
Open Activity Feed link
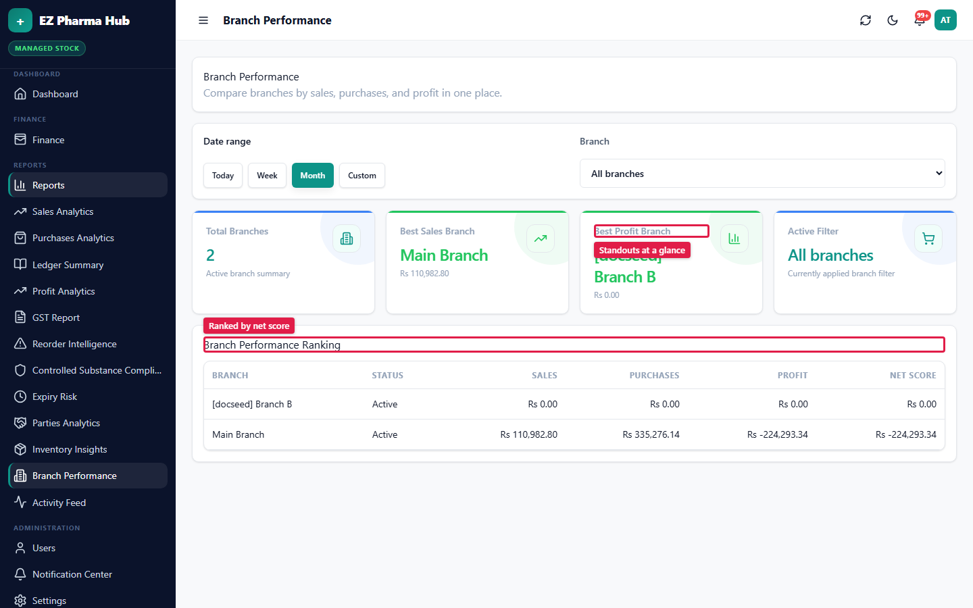pyautogui.click(x=88, y=503)
